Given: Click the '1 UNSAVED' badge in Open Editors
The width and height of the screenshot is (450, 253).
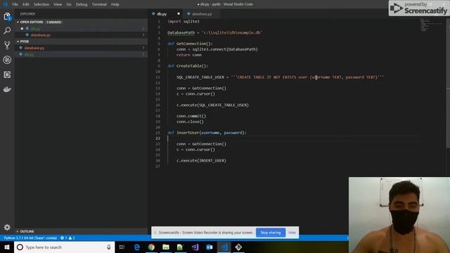Looking at the screenshot, I should [x=54, y=22].
